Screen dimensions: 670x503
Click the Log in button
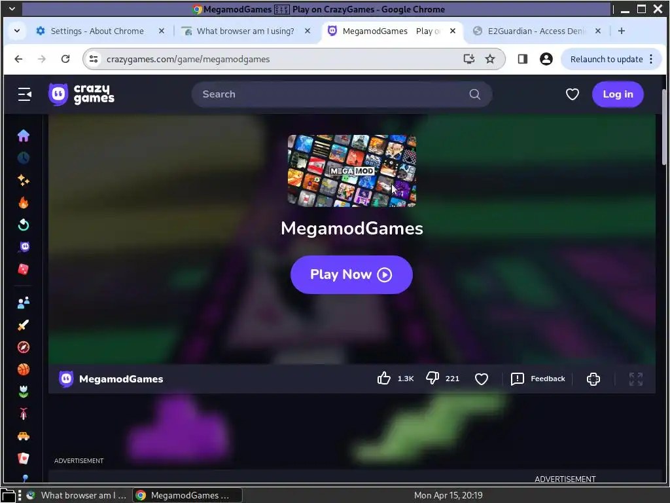[618, 94]
